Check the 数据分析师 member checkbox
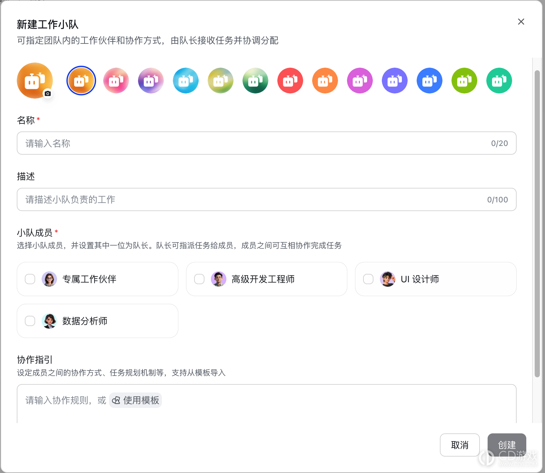The width and height of the screenshot is (545, 473). pyautogui.click(x=30, y=321)
